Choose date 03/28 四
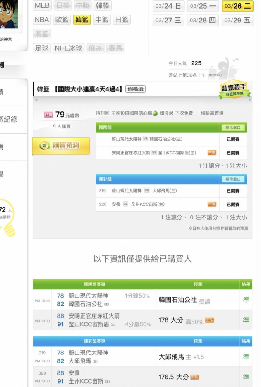261x387 pixels. point(203,20)
